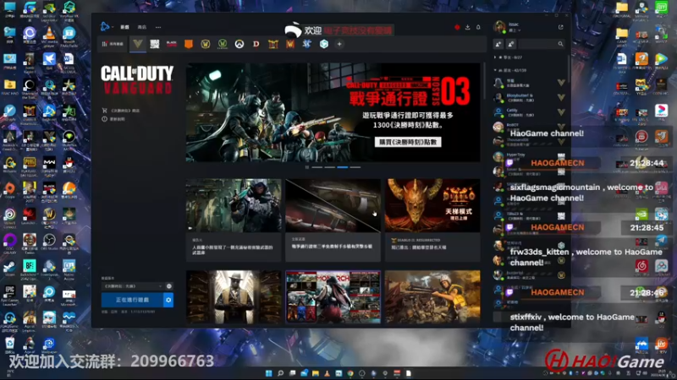Open the Monarch bundle news card
This screenshot has width=677, height=380.
pos(333,297)
